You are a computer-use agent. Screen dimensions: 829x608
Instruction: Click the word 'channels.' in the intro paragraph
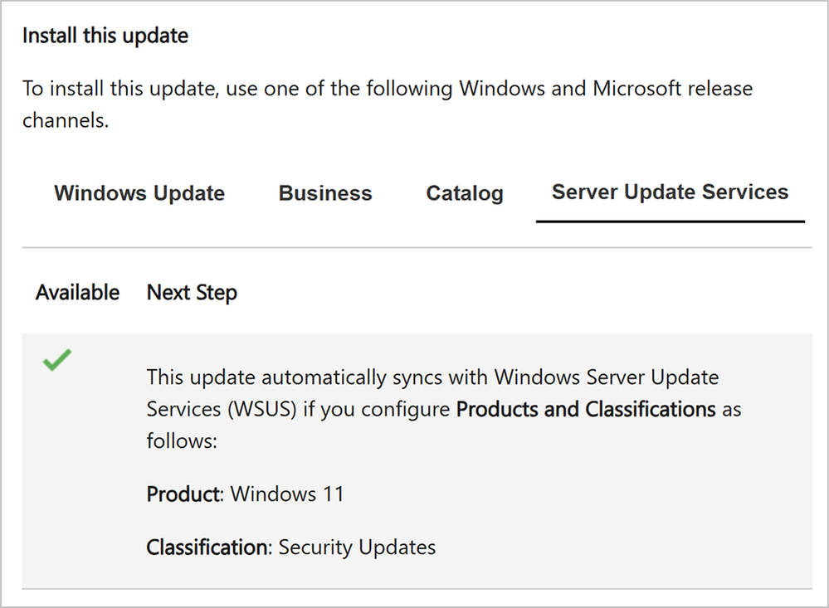(66, 120)
